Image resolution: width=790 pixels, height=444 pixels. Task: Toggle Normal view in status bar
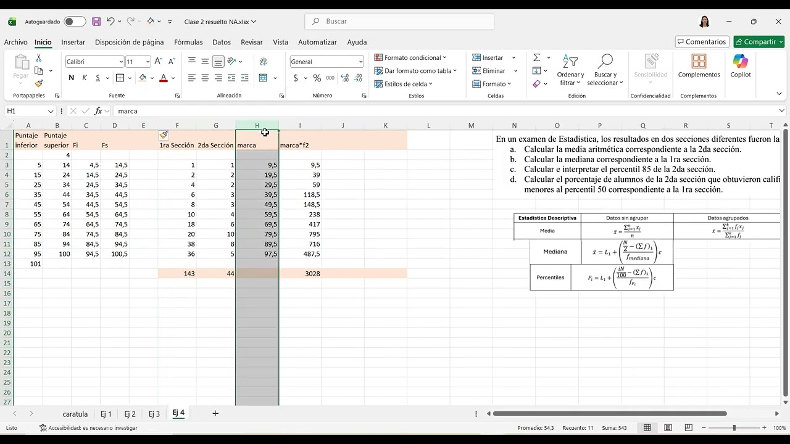pyautogui.click(x=647, y=428)
